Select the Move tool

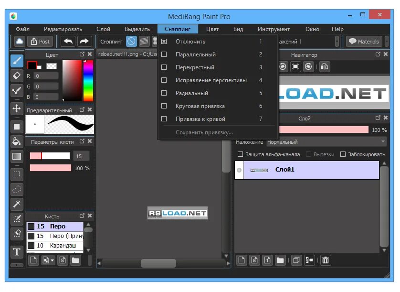pyautogui.click(x=17, y=108)
